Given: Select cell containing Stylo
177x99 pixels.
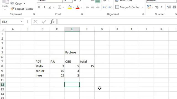Looking at the screenshot, I should [x=42, y=66].
